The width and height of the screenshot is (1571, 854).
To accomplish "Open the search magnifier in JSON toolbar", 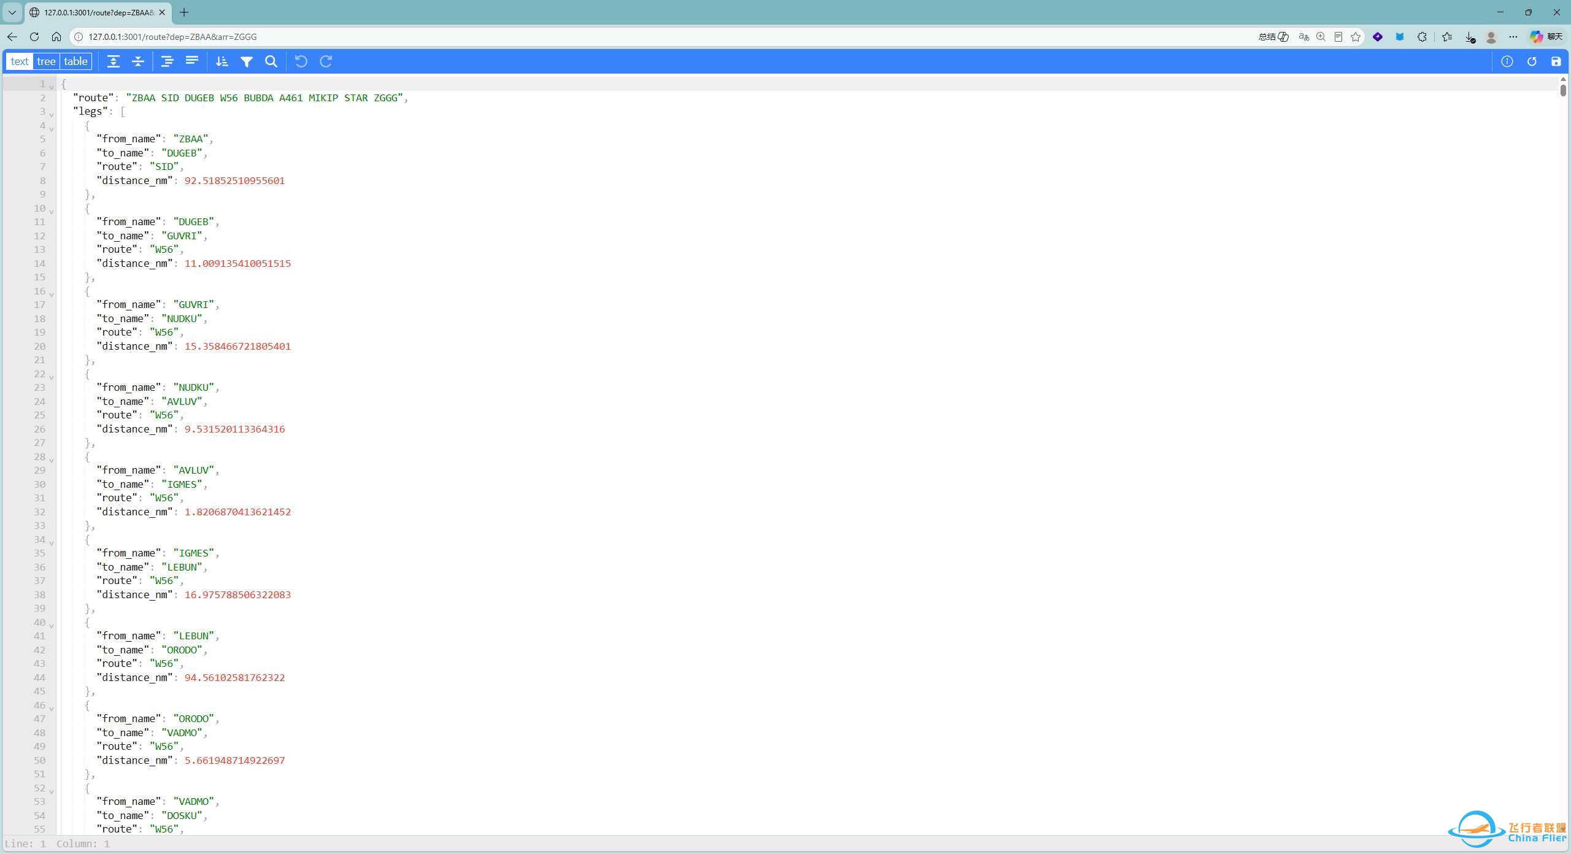I will click(271, 61).
